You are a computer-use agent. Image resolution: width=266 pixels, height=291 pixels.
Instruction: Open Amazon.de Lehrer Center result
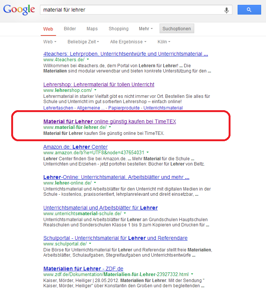[75, 147]
